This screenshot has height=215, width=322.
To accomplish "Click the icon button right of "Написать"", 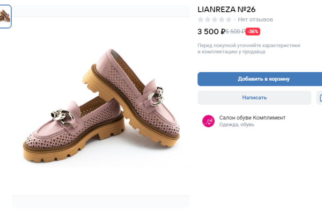I will click(320, 98).
